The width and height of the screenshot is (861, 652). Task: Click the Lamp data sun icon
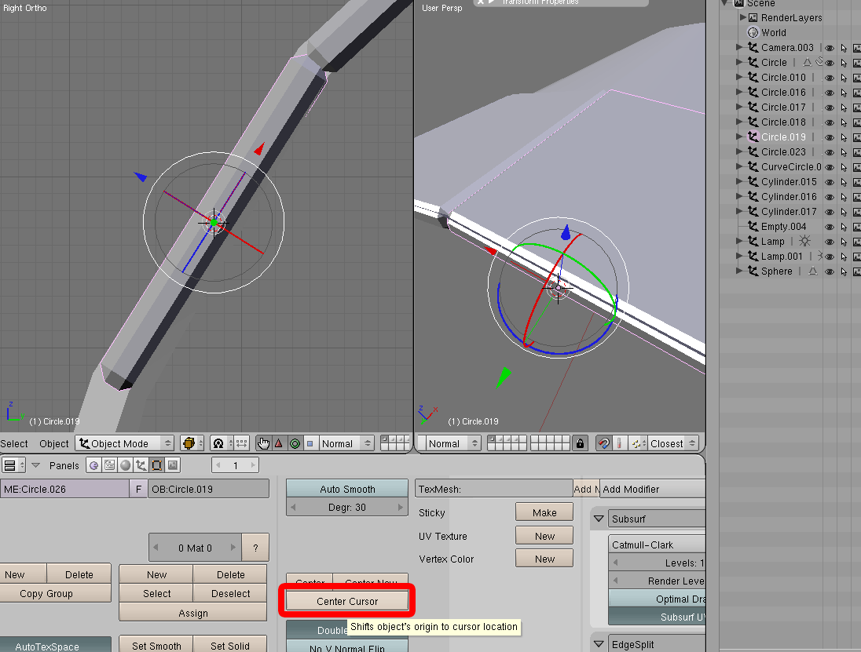point(804,242)
